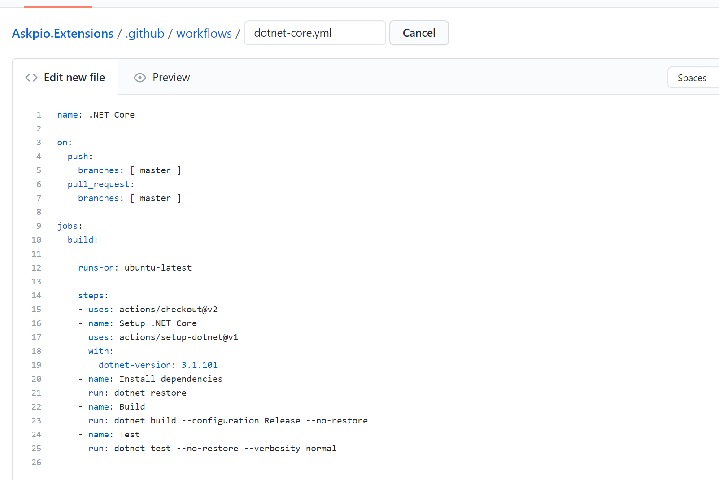Click the dotnet-version value 3.1.101
This screenshot has width=719, height=480.
pos(199,365)
